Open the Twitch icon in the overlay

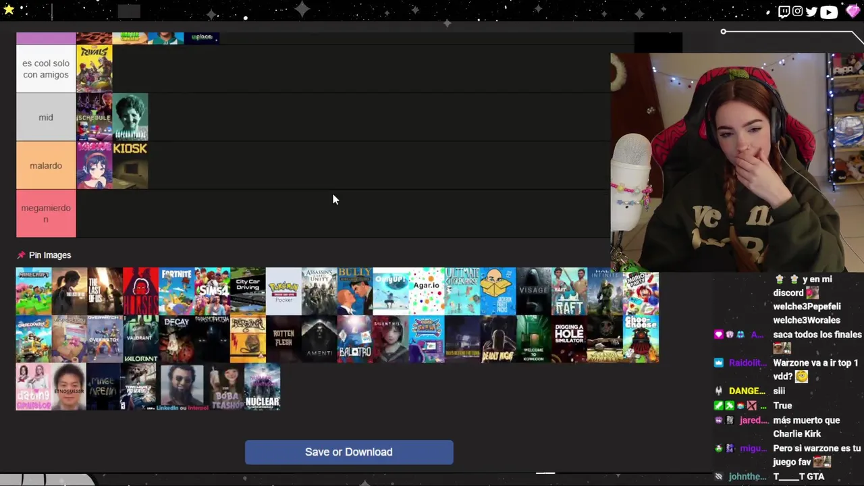[784, 11]
